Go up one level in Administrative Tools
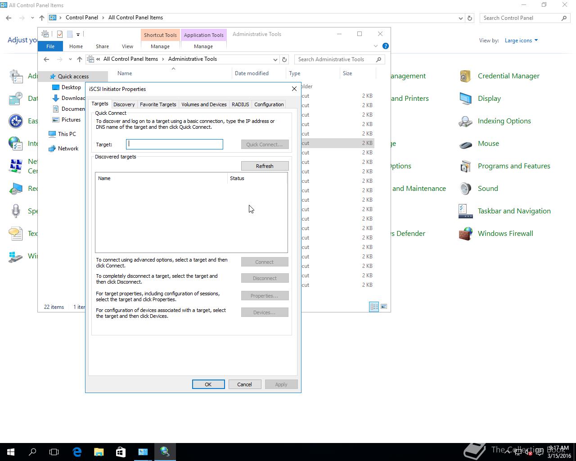The width and height of the screenshot is (576, 461). pyautogui.click(x=79, y=59)
